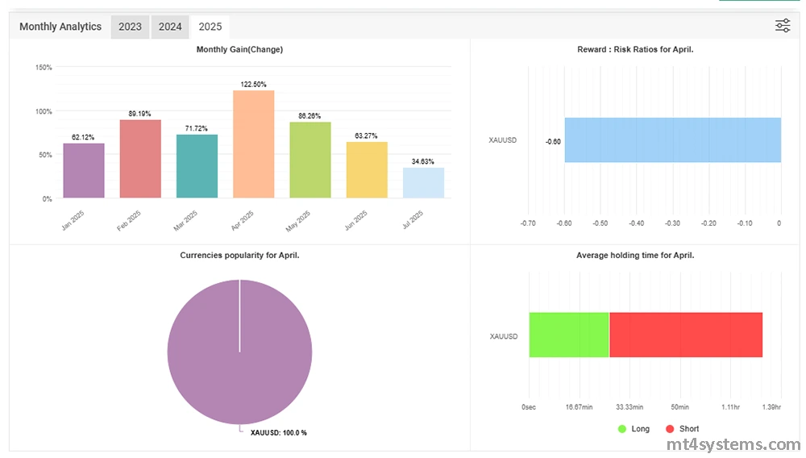The width and height of the screenshot is (806, 458).
Task: Click the red Short holding time segment
Action: pyautogui.click(x=685, y=335)
